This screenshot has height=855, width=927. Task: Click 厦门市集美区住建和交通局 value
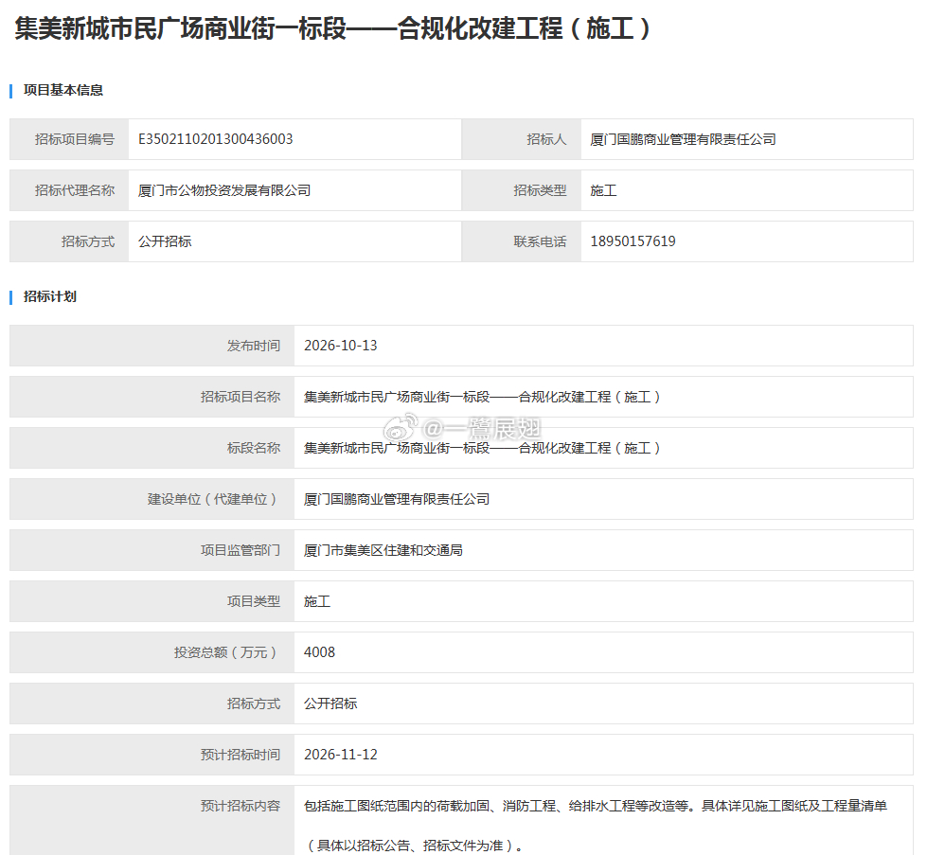(383, 550)
